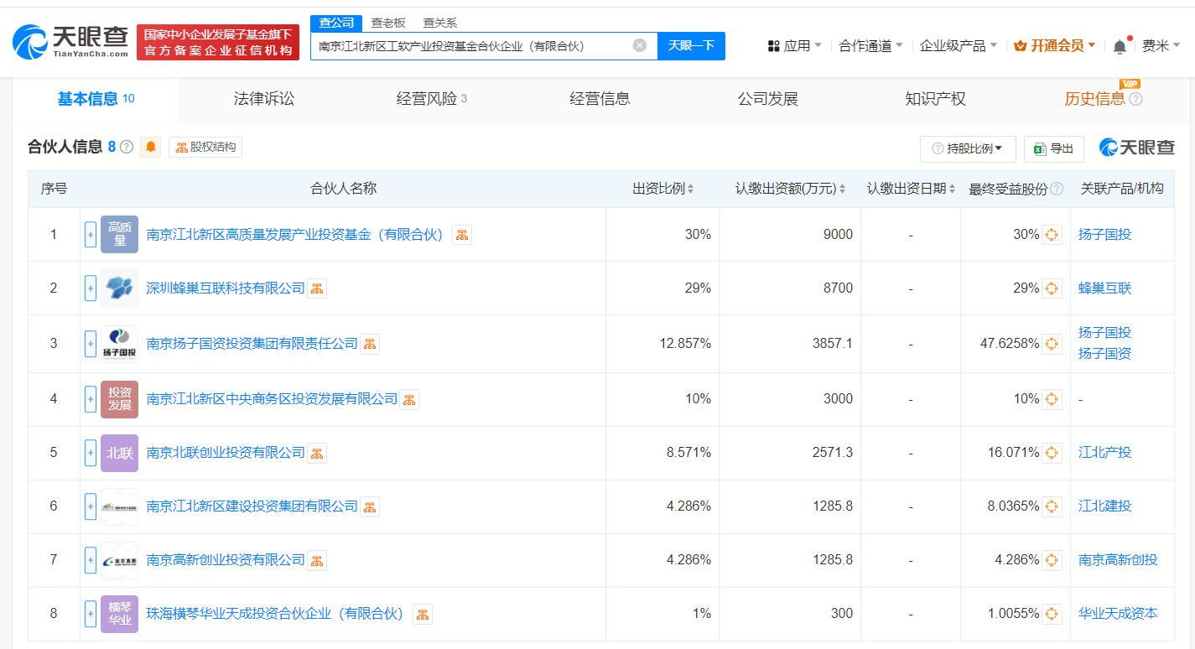Open the 南京江北新区高质量发展产业投资基金 link

[294, 235]
